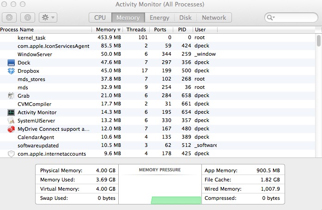Switch to the CPU tab
Image resolution: width=322 pixels, height=210 pixels.
(100, 17)
